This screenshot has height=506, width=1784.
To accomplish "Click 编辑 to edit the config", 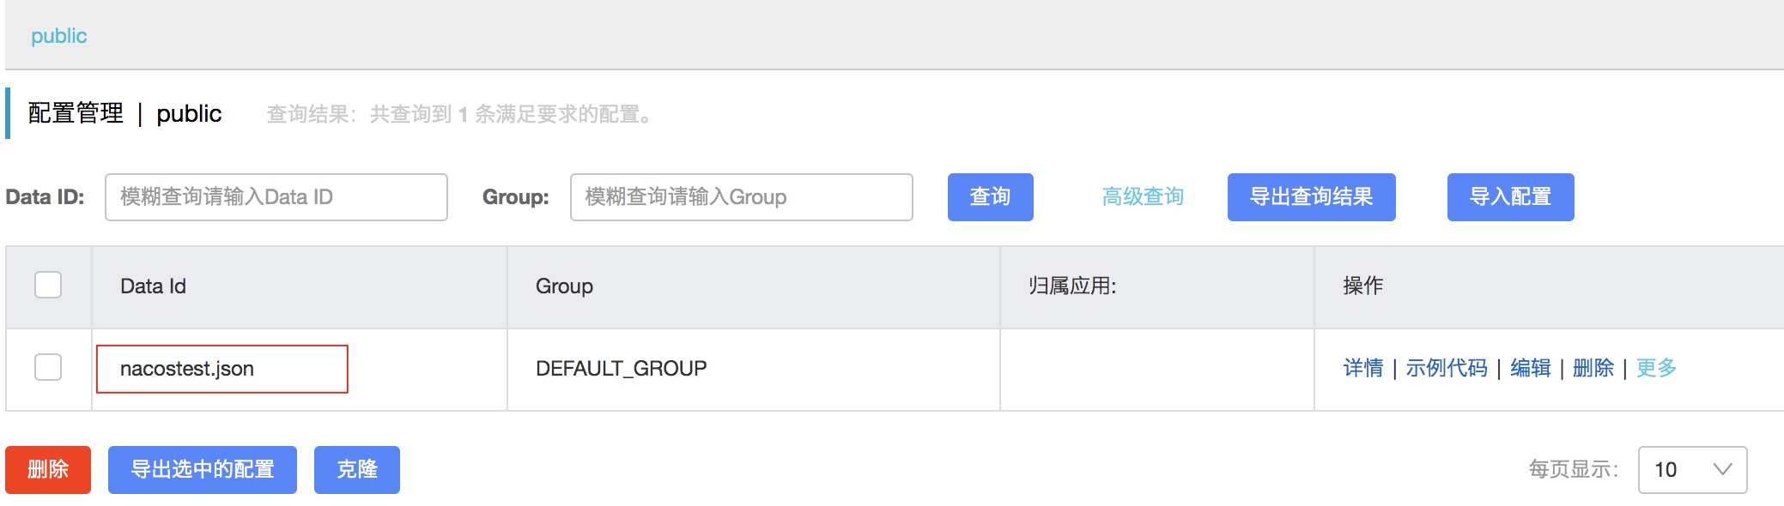I will click(1531, 368).
